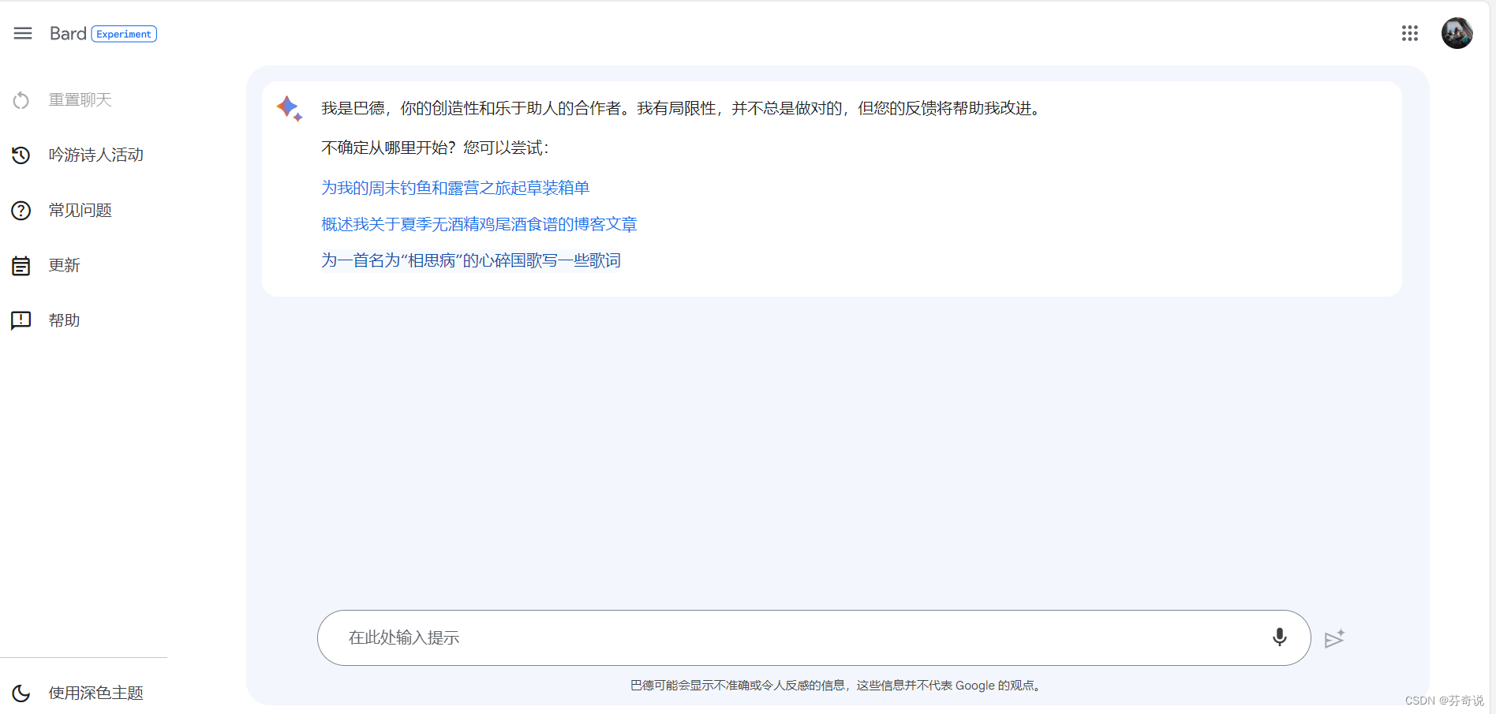Click the send message icon
This screenshot has height=714, width=1496.
pyautogui.click(x=1334, y=638)
